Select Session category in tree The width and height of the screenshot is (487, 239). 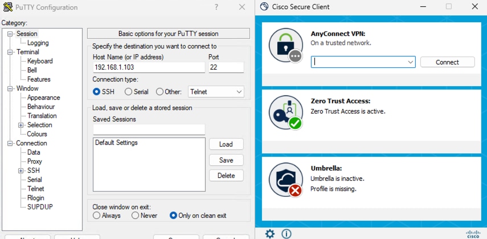27,34
